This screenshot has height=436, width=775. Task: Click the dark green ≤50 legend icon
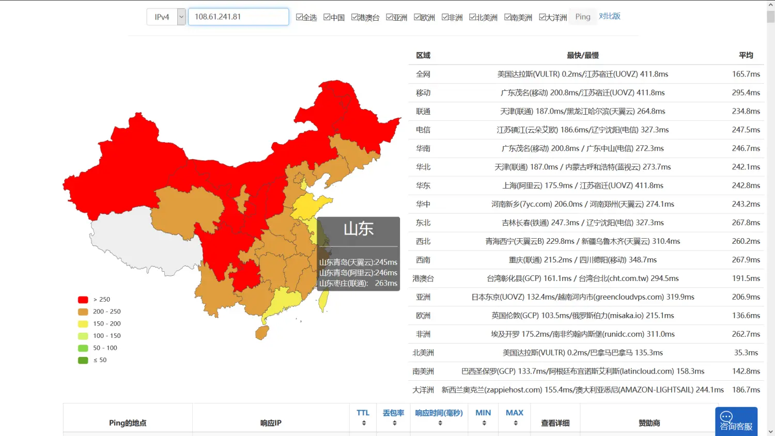(83, 360)
